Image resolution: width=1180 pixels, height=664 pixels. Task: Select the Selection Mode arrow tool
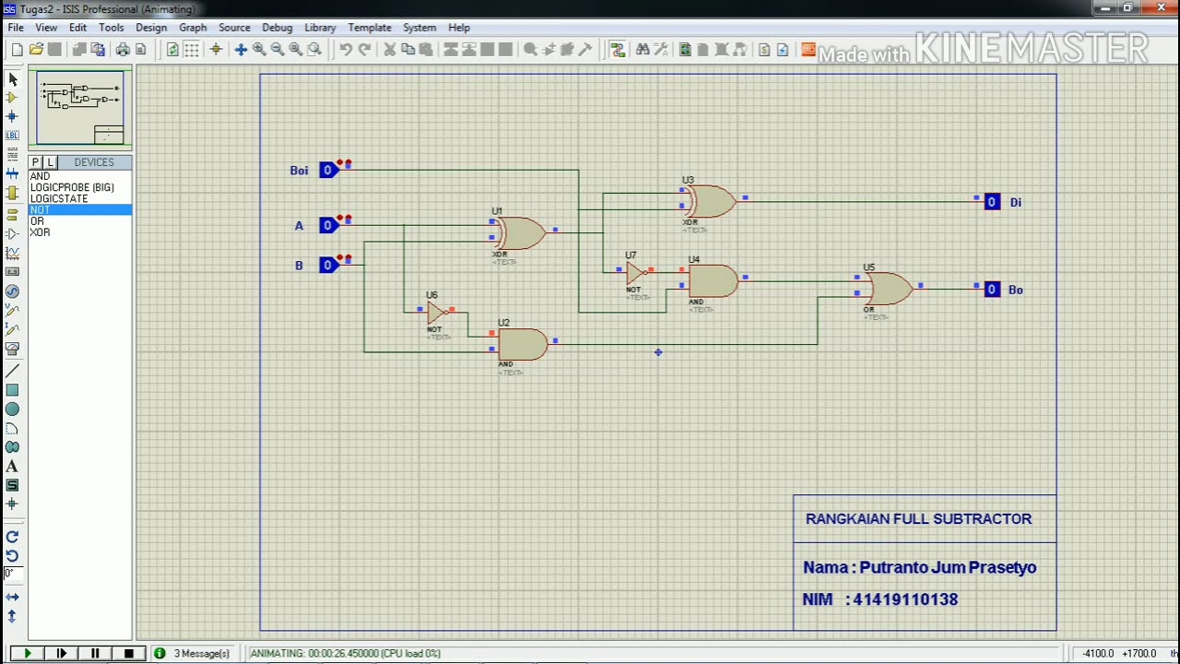coord(12,79)
